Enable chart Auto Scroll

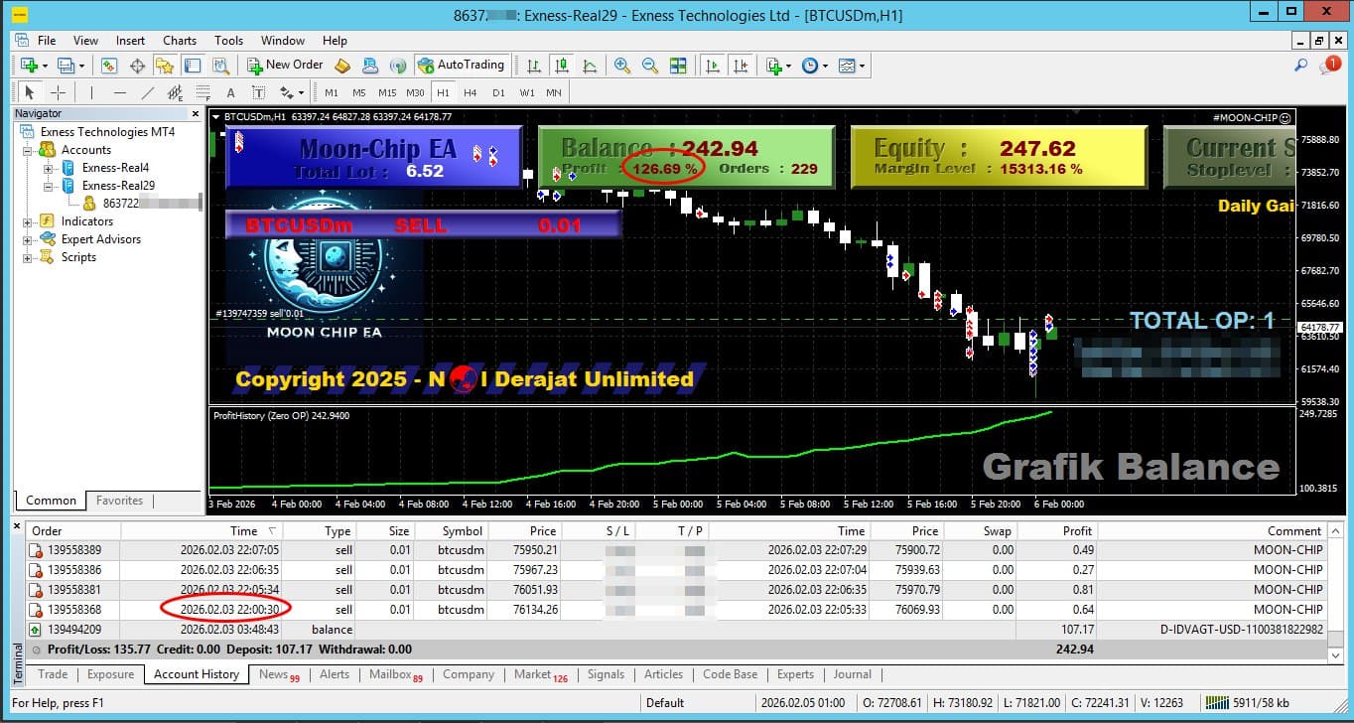(712, 66)
